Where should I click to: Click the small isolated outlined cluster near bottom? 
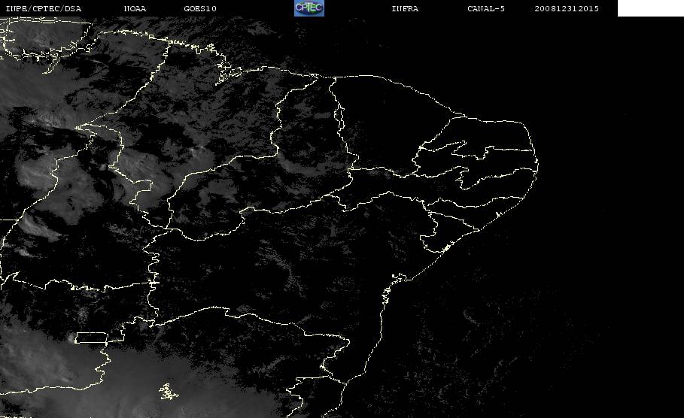click(x=169, y=392)
